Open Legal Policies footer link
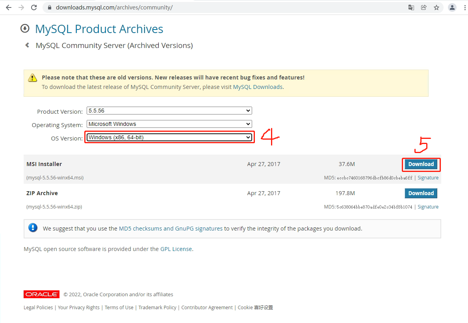Image resolution: width=468 pixels, height=323 pixels. (x=38, y=307)
